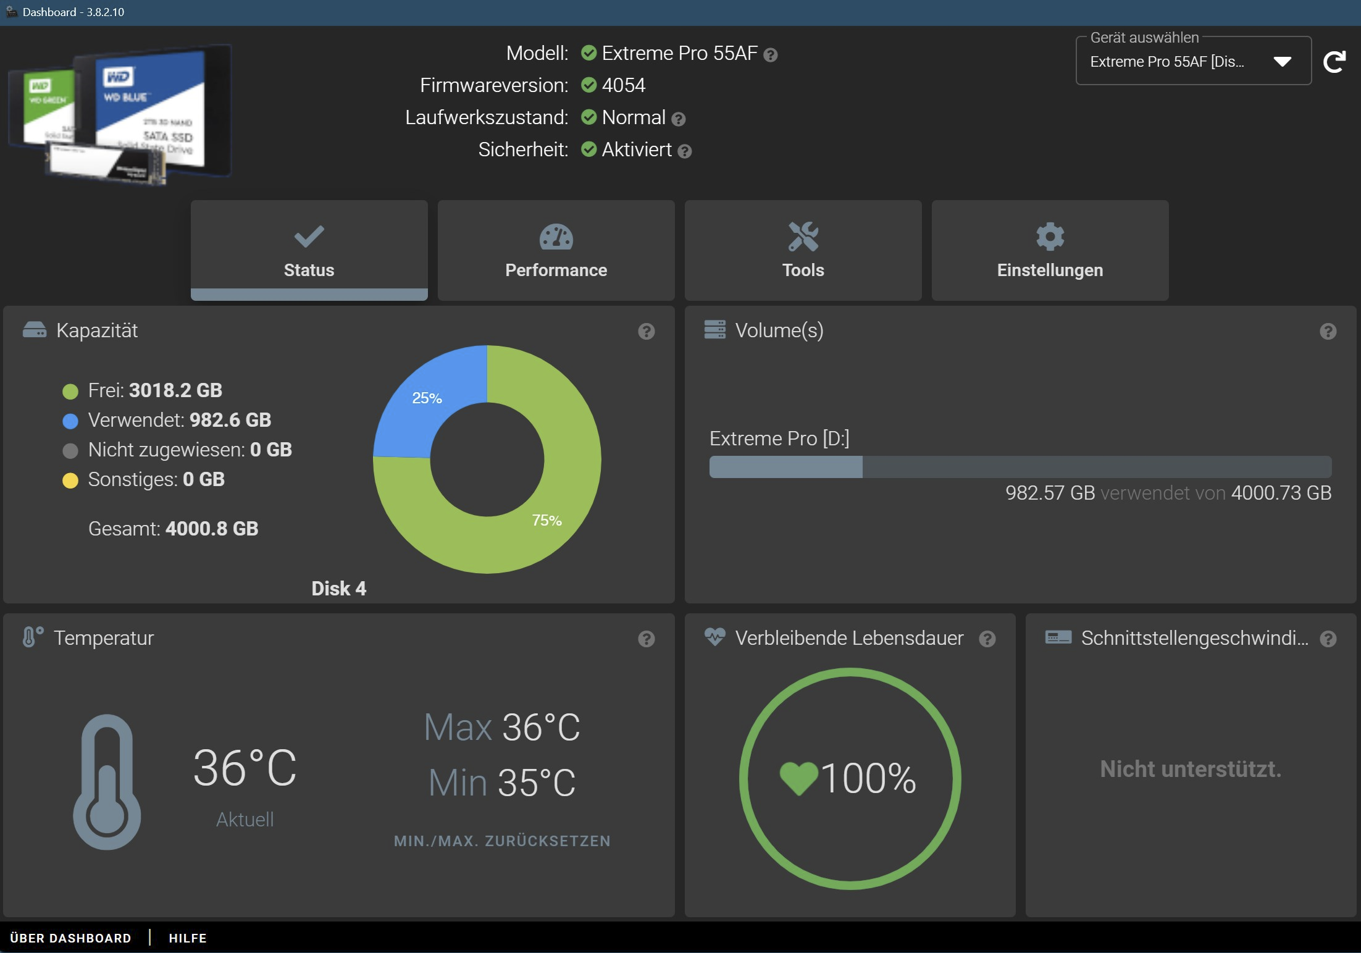Viewport: 1361px width, 953px height.
Task: Click help icon for Verbleibende Lebensdauer
Action: coord(987,639)
